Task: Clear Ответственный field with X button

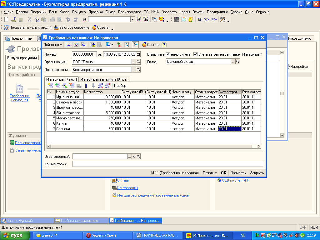Action: click(134, 157)
